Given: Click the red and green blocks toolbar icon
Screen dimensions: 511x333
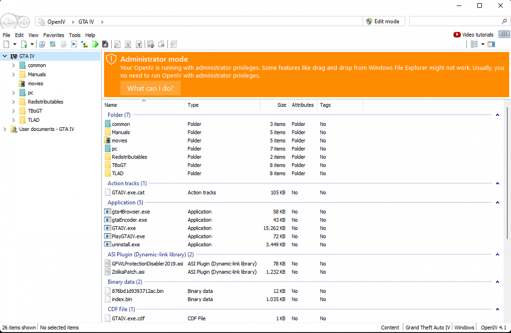Looking at the screenshot, I should pyautogui.click(x=84, y=44).
